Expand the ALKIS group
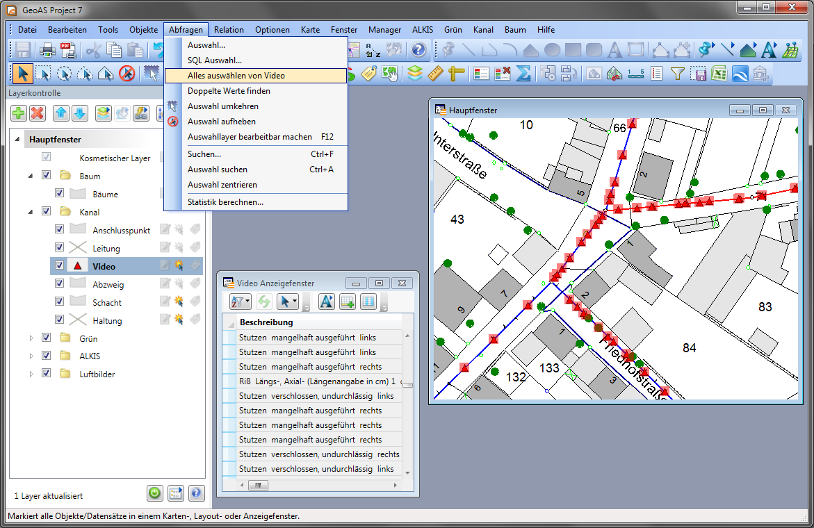 coord(31,356)
